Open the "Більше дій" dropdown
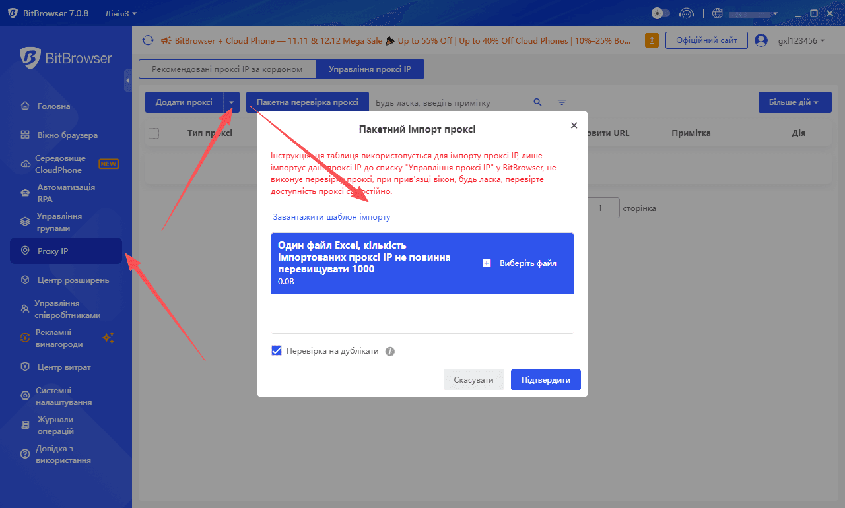The height and width of the screenshot is (508, 845). (794, 102)
